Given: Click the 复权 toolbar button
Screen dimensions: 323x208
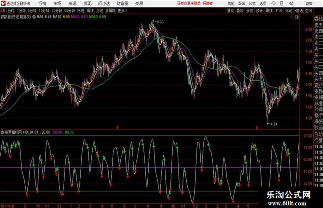Looking at the screenshot, I should pos(230,11).
